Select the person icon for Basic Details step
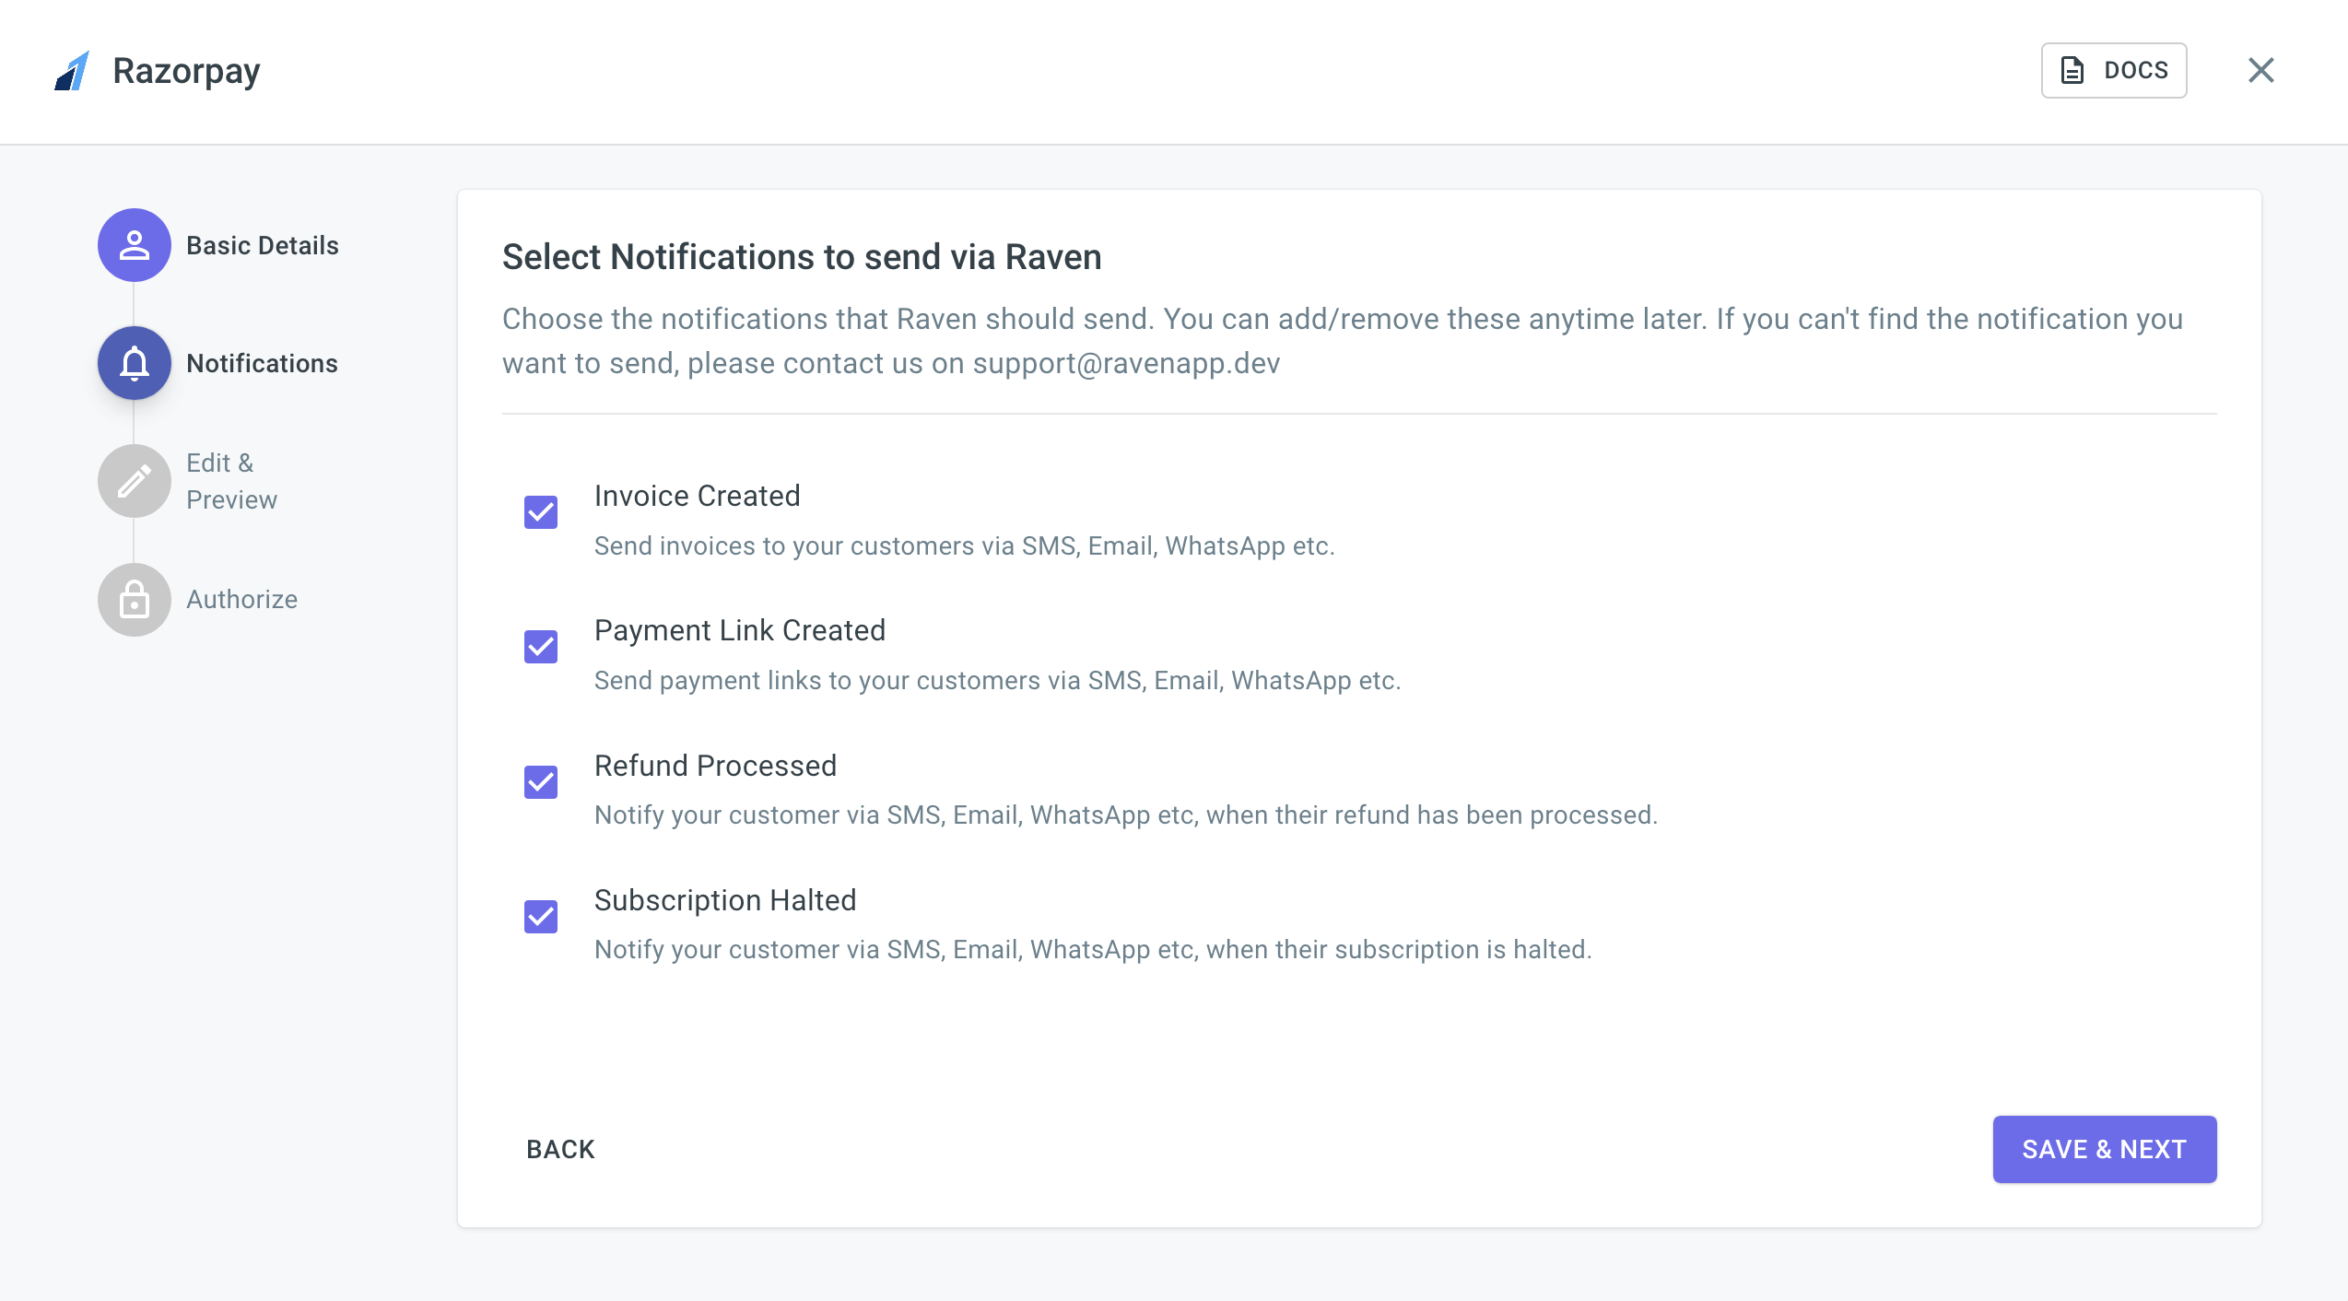This screenshot has width=2348, height=1301. pyautogui.click(x=134, y=245)
